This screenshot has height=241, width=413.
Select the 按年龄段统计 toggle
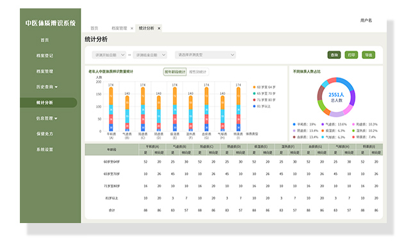[x=175, y=72]
